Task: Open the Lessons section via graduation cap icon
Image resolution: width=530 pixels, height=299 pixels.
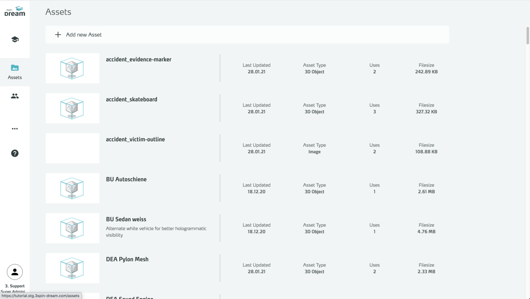Action: 15,38
